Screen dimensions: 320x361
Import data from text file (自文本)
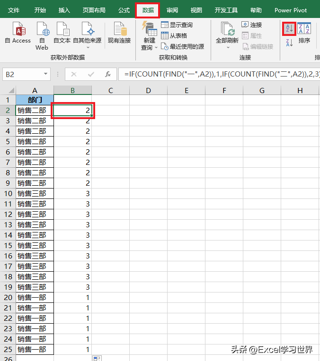tap(62, 33)
